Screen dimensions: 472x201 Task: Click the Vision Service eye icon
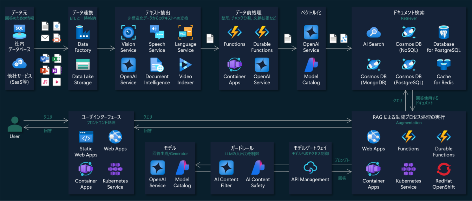[128, 32]
